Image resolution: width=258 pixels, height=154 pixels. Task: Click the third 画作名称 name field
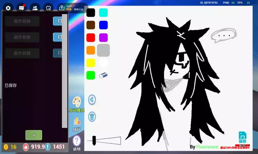[x=22, y=53]
